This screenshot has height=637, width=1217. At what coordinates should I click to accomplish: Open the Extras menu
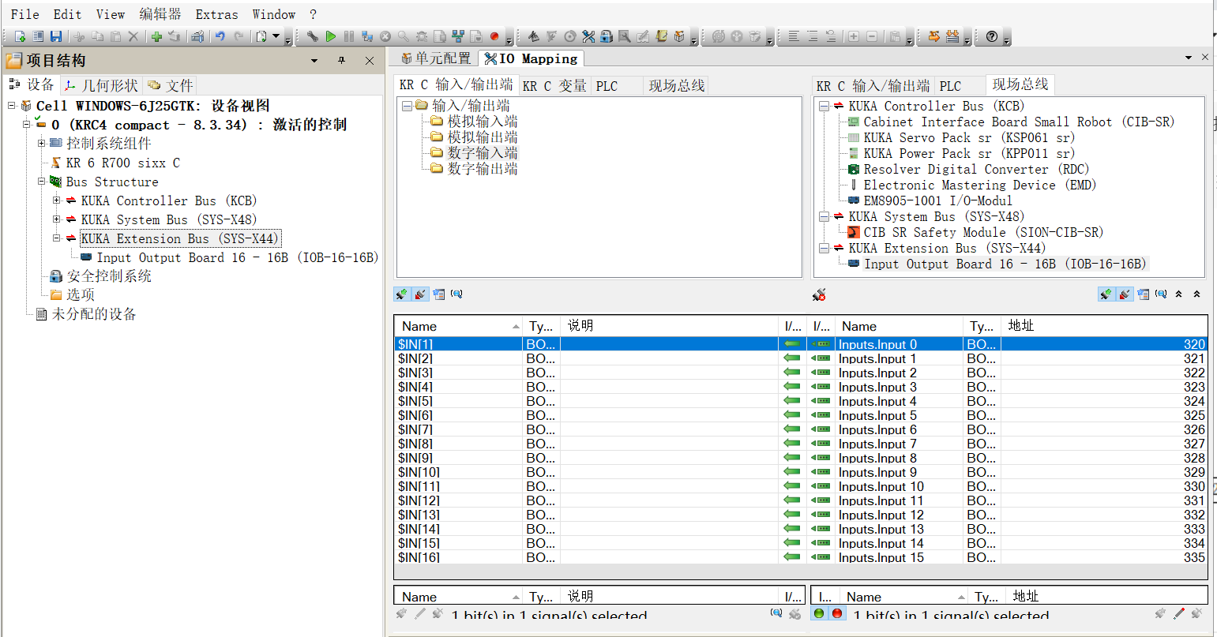(216, 14)
